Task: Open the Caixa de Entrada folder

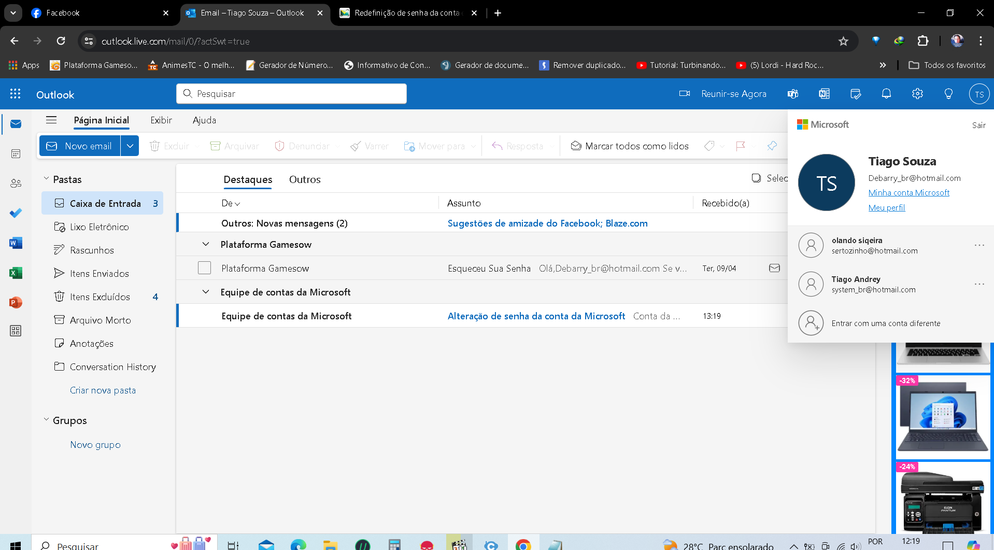Action: click(x=102, y=203)
